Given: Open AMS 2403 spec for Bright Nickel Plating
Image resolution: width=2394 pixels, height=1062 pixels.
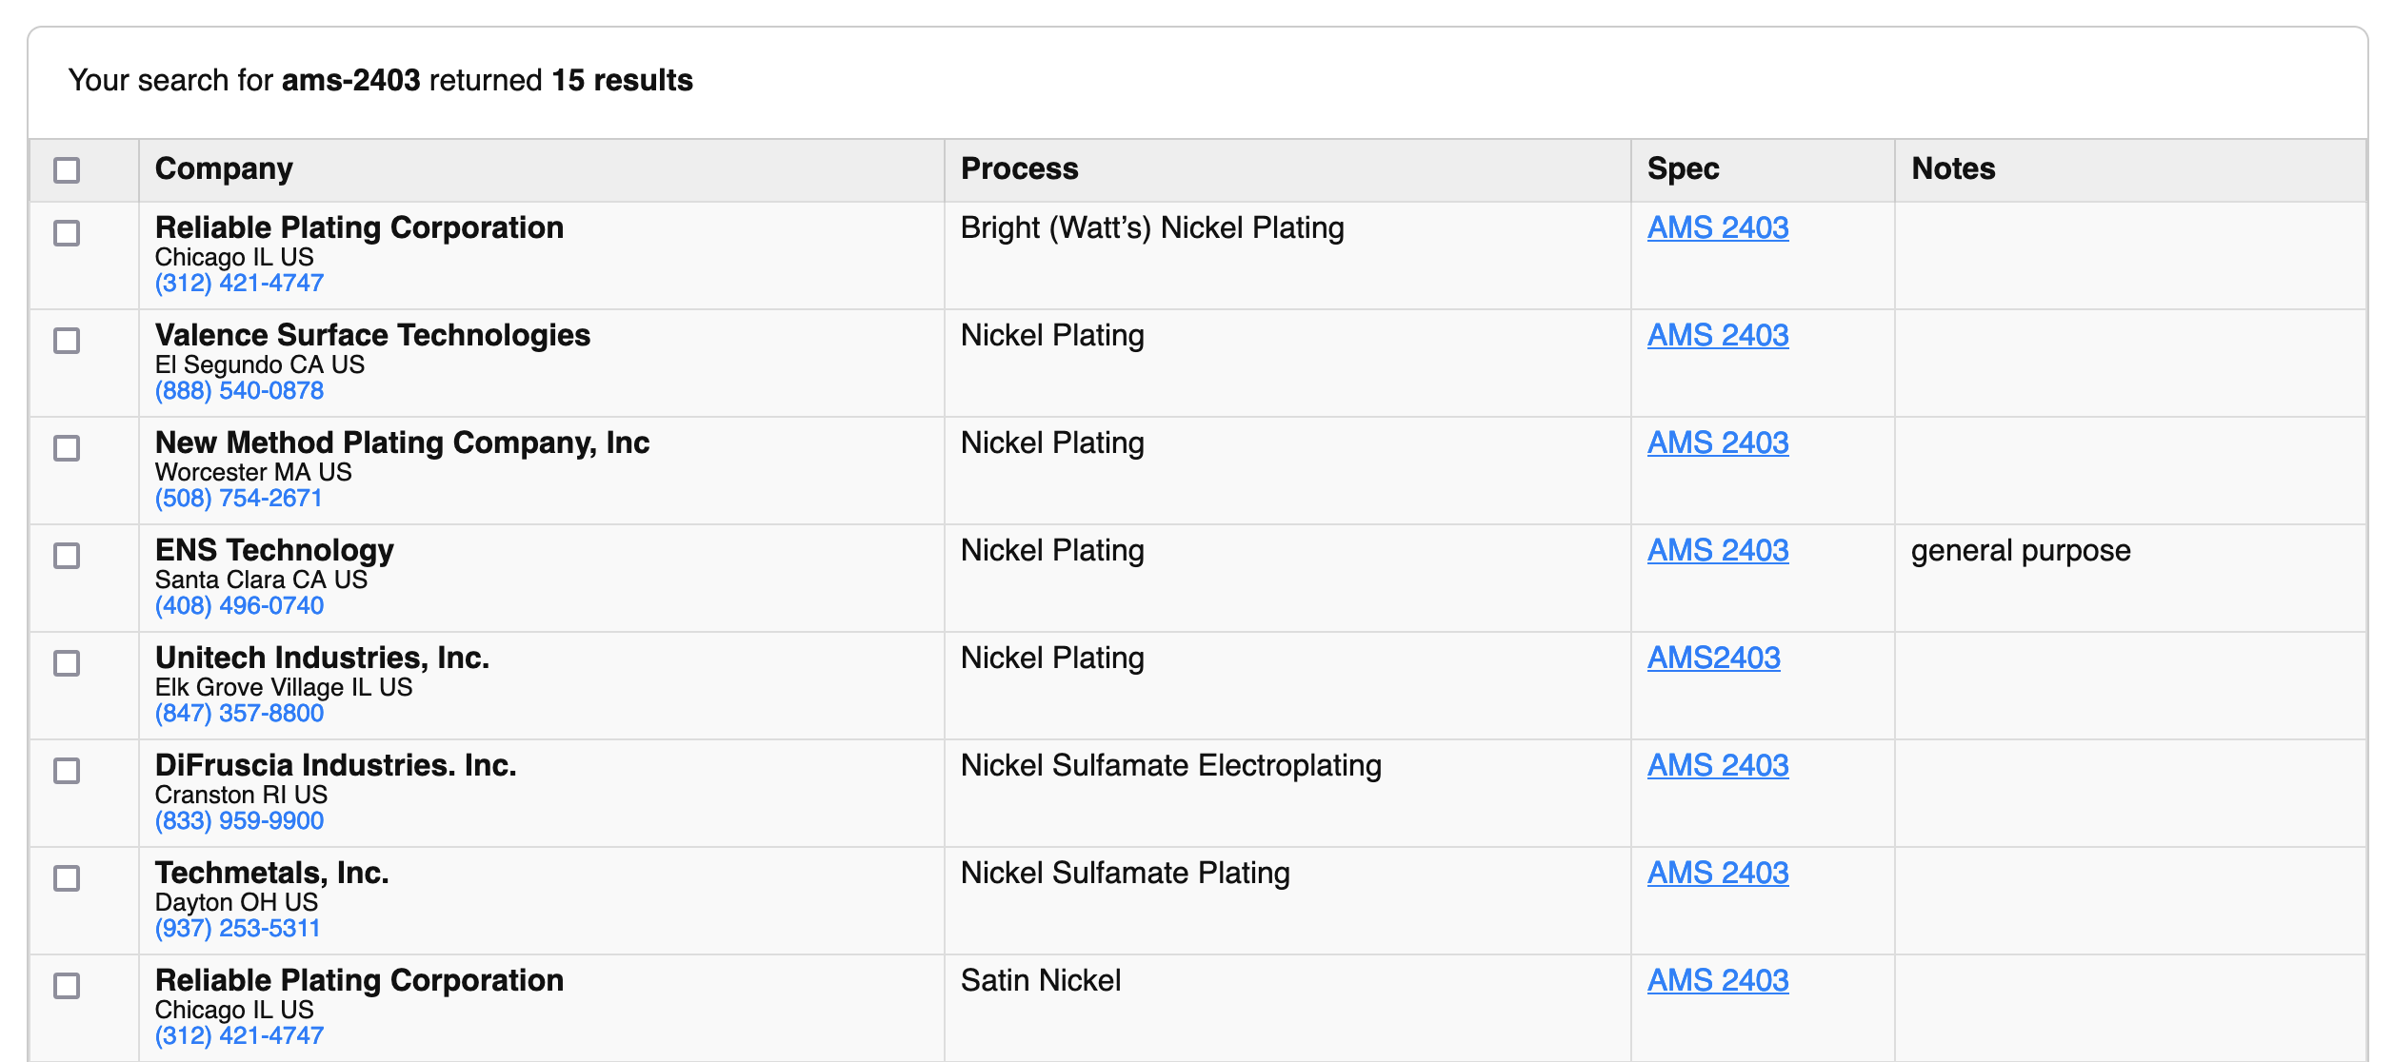Looking at the screenshot, I should pos(1718,228).
